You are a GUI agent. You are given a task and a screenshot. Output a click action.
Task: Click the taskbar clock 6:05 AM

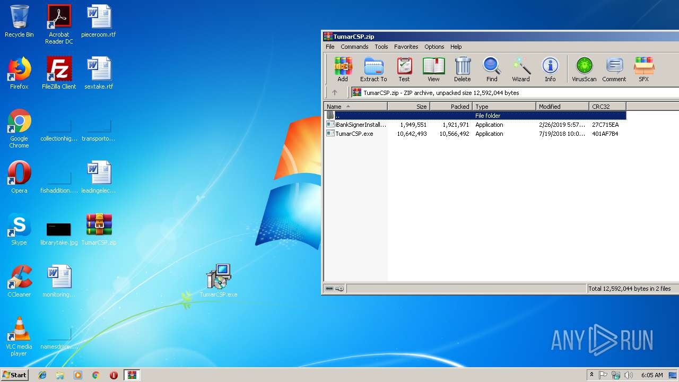(652, 375)
